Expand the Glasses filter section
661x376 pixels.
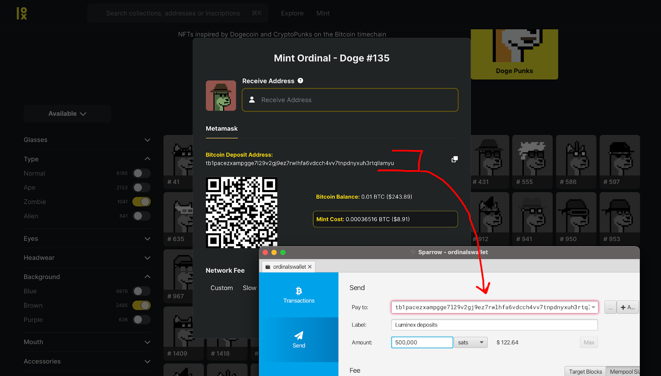pyautogui.click(x=87, y=140)
